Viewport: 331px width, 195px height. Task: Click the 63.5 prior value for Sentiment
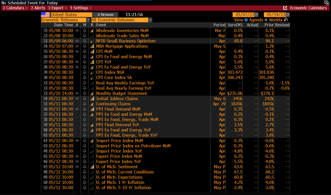pos(269,167)
